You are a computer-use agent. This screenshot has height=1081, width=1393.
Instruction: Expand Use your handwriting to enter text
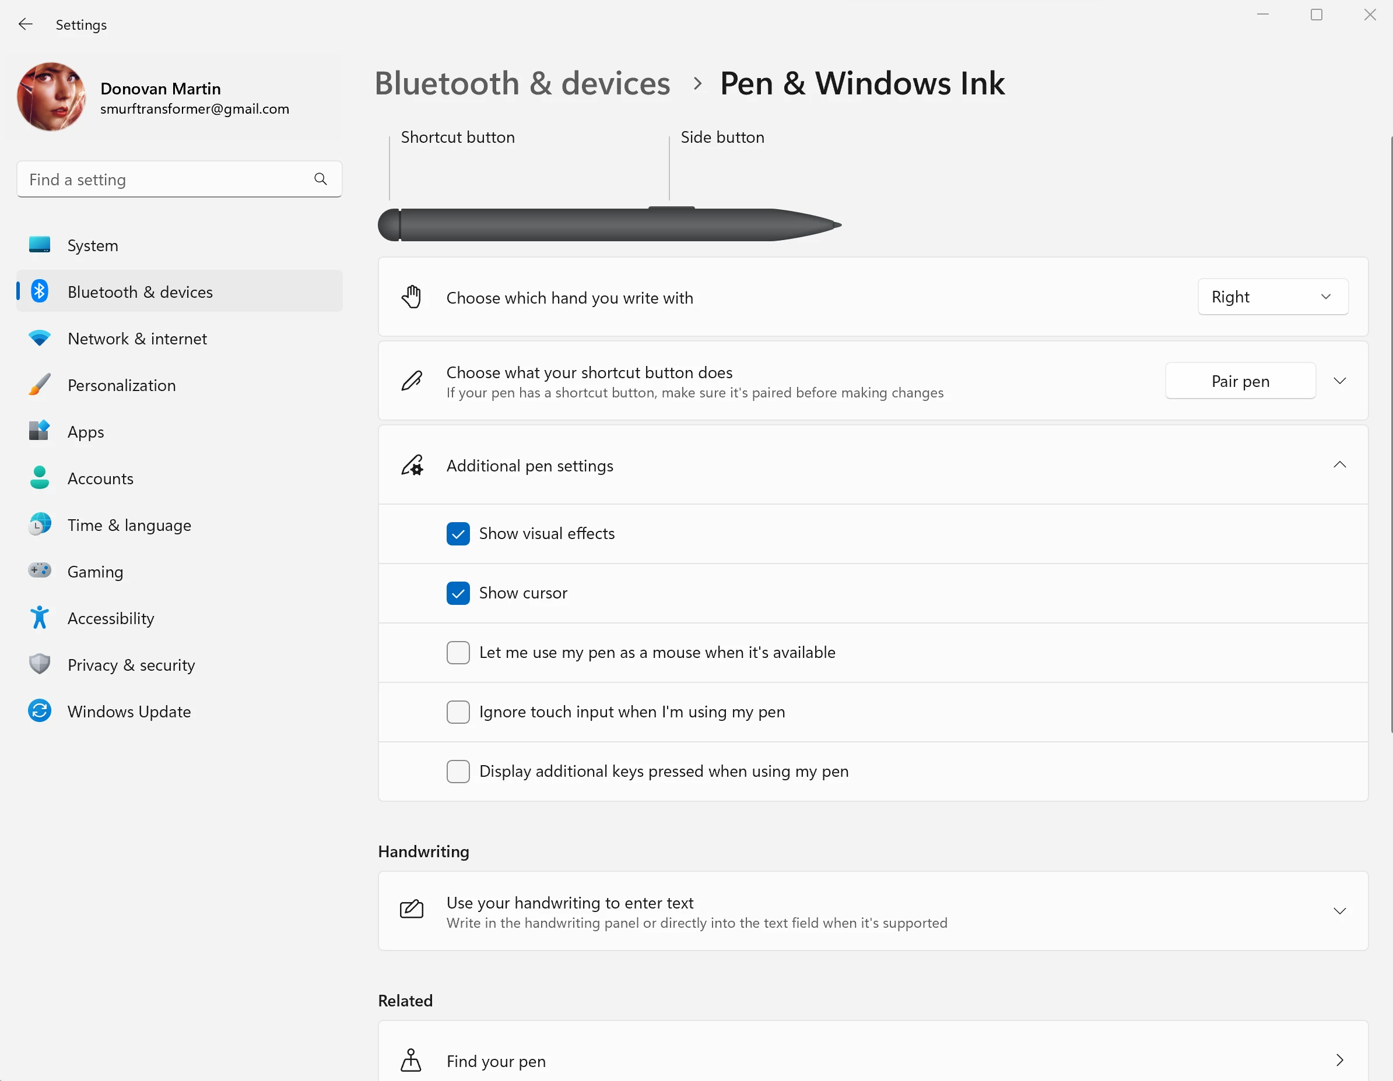[1339, 911]
